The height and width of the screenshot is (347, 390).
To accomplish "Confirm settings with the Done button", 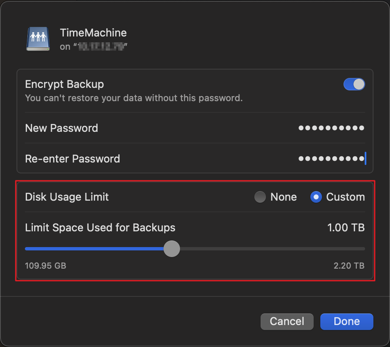I will click(x=346, y=321).
